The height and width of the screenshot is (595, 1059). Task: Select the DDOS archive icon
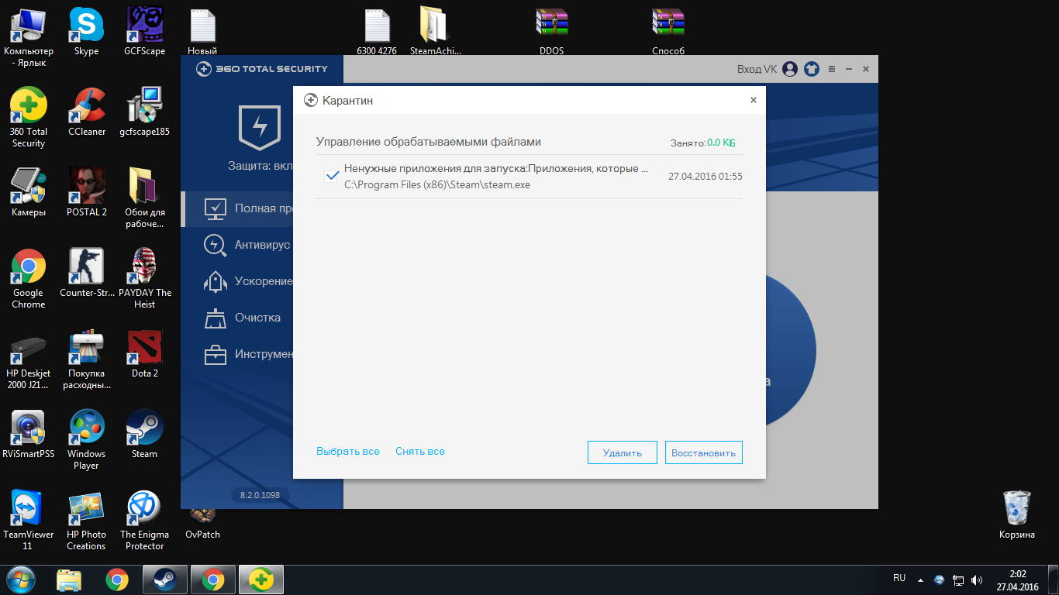click(552, 31)
